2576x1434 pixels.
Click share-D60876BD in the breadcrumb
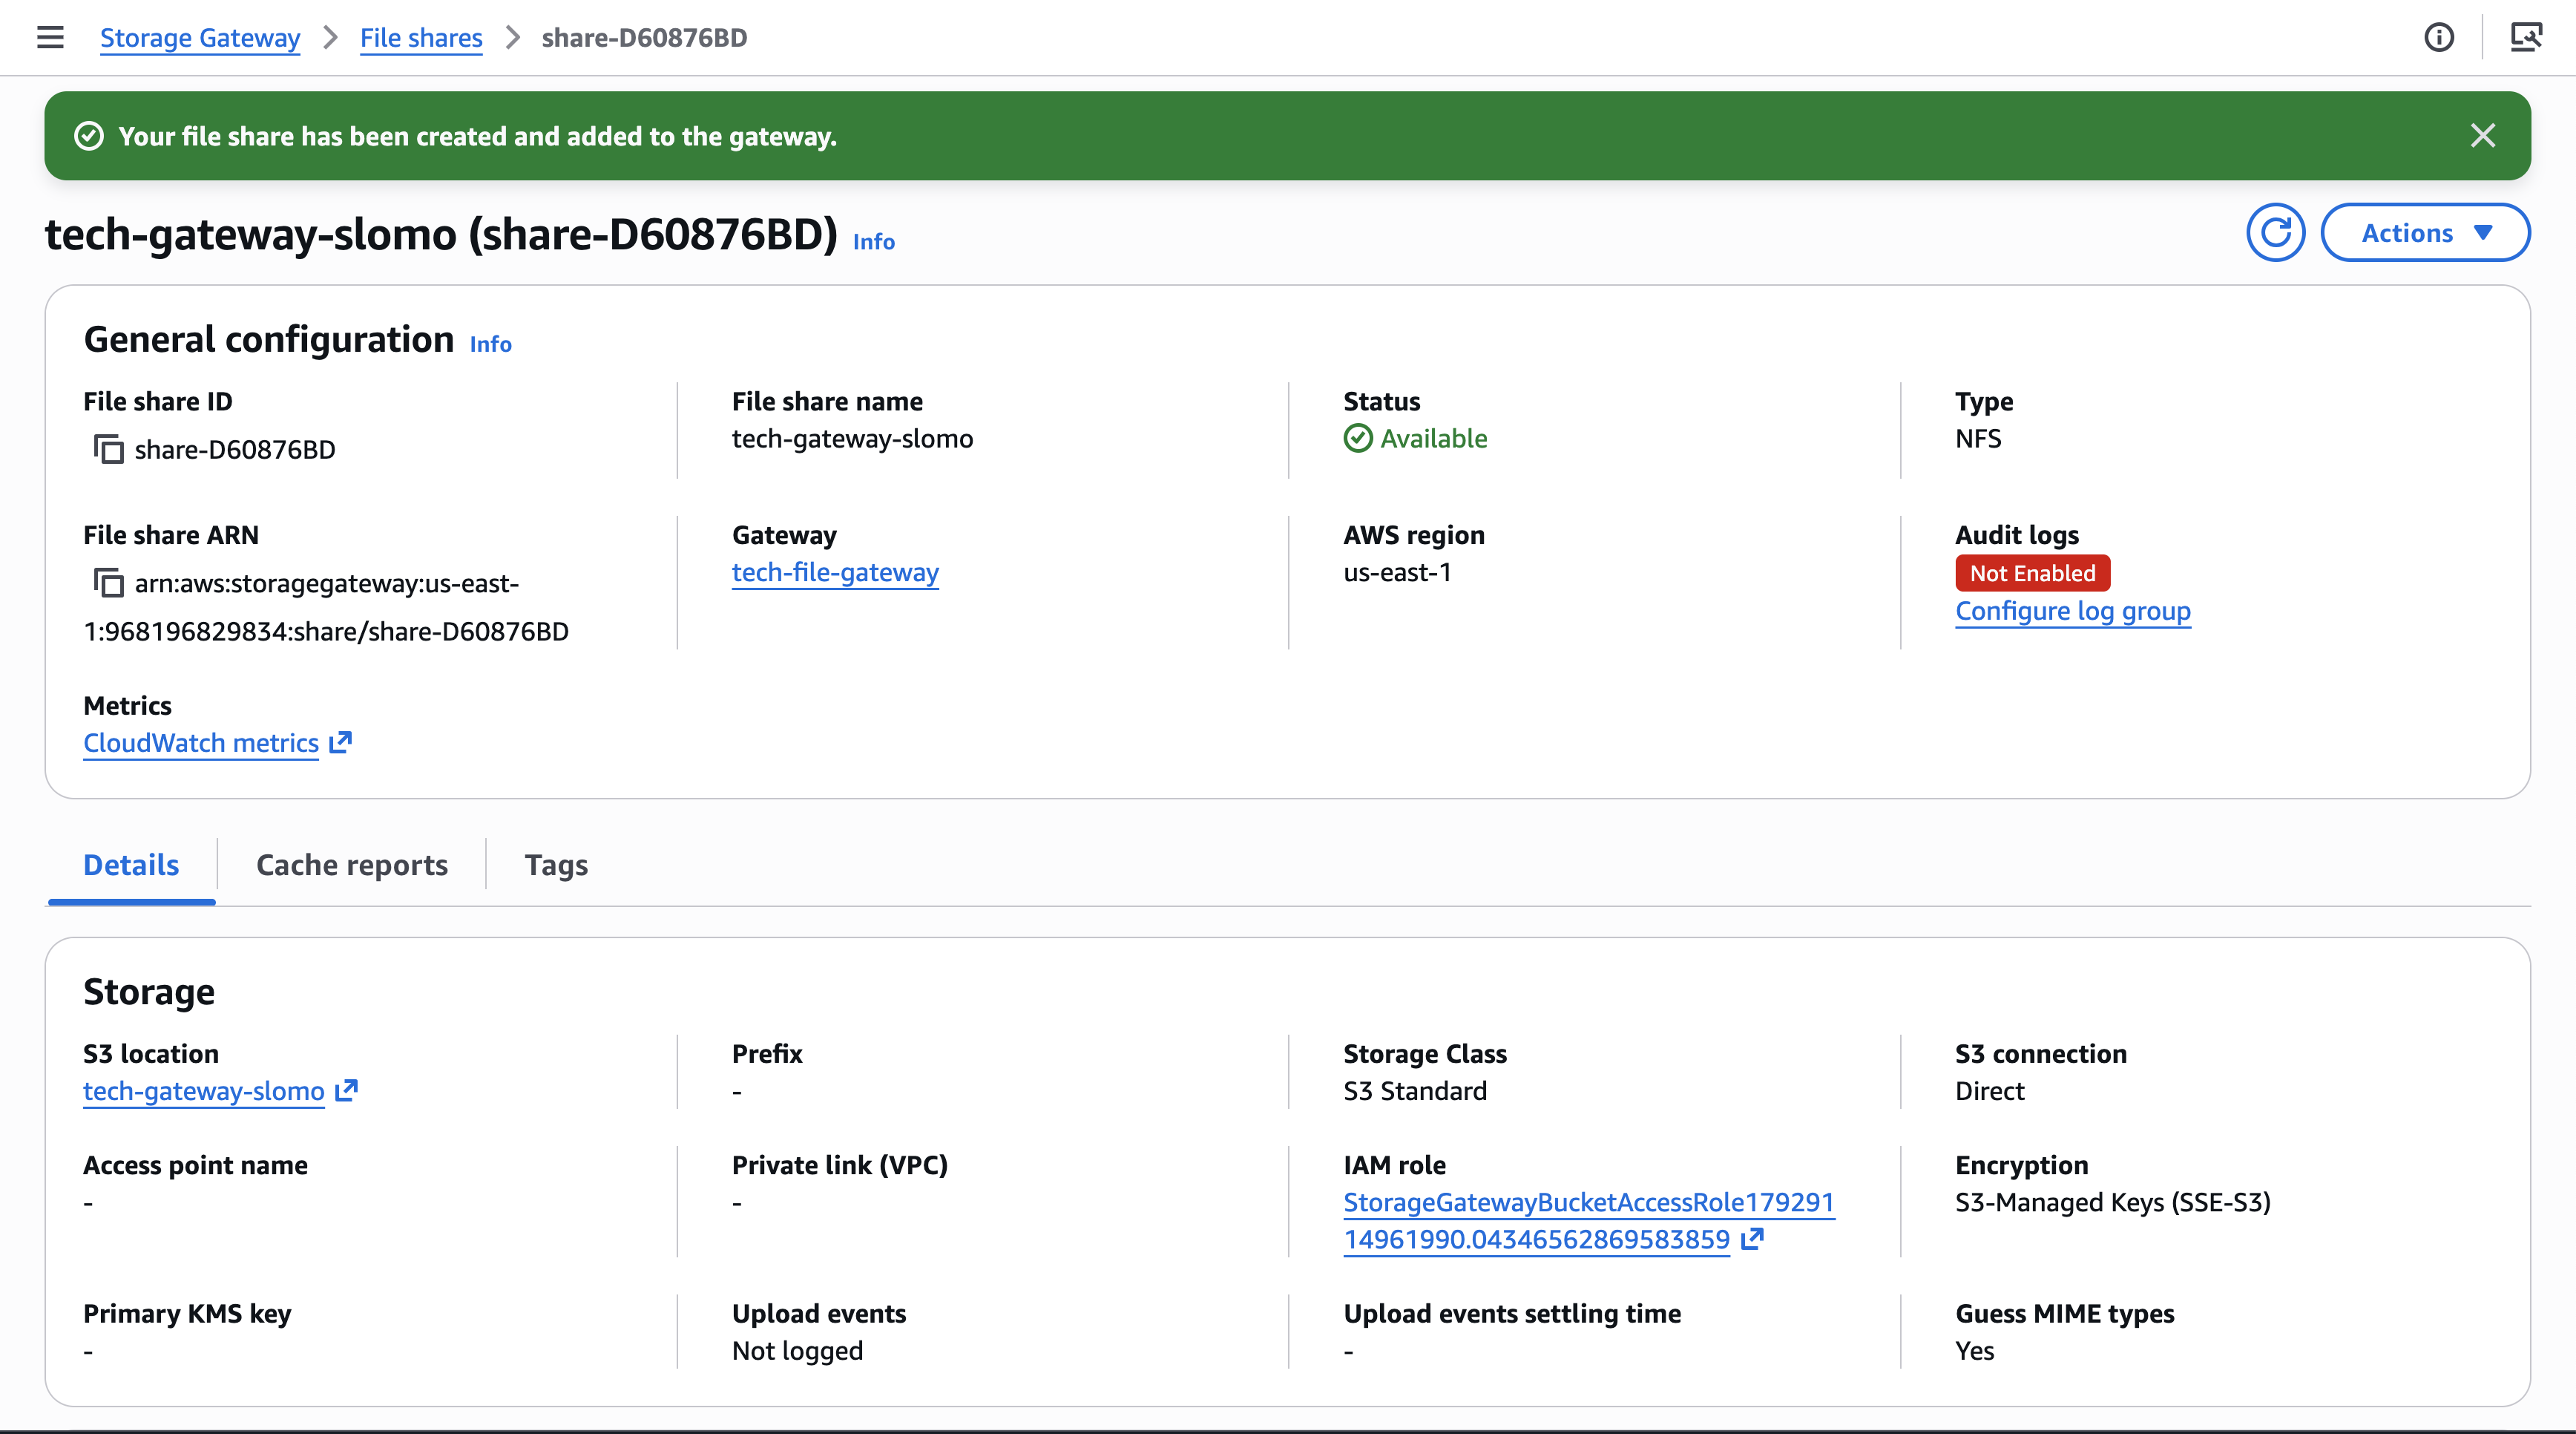click(644, 38)
